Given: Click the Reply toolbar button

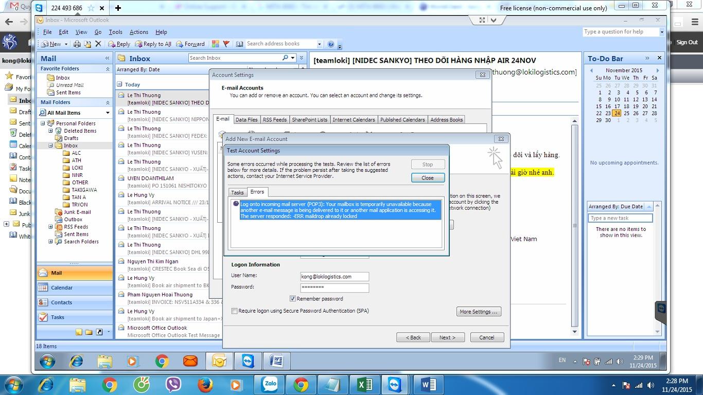Looking at the screenshot, I should coord(119,44).
